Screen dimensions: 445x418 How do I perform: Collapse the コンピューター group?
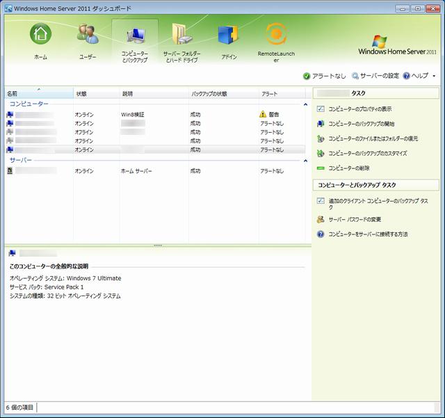coord(306,104)
